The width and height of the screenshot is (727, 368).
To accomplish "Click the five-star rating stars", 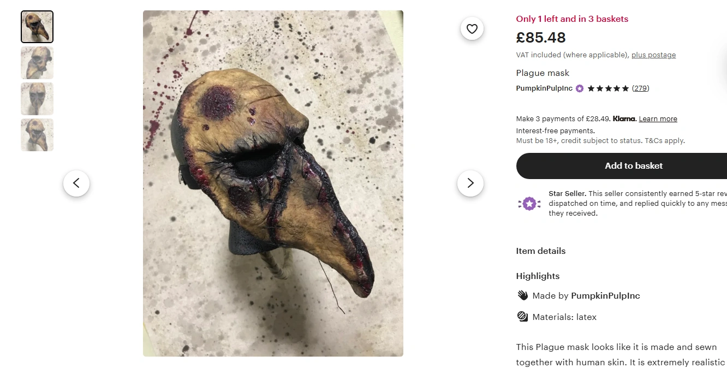I will (x=608, y=88).
